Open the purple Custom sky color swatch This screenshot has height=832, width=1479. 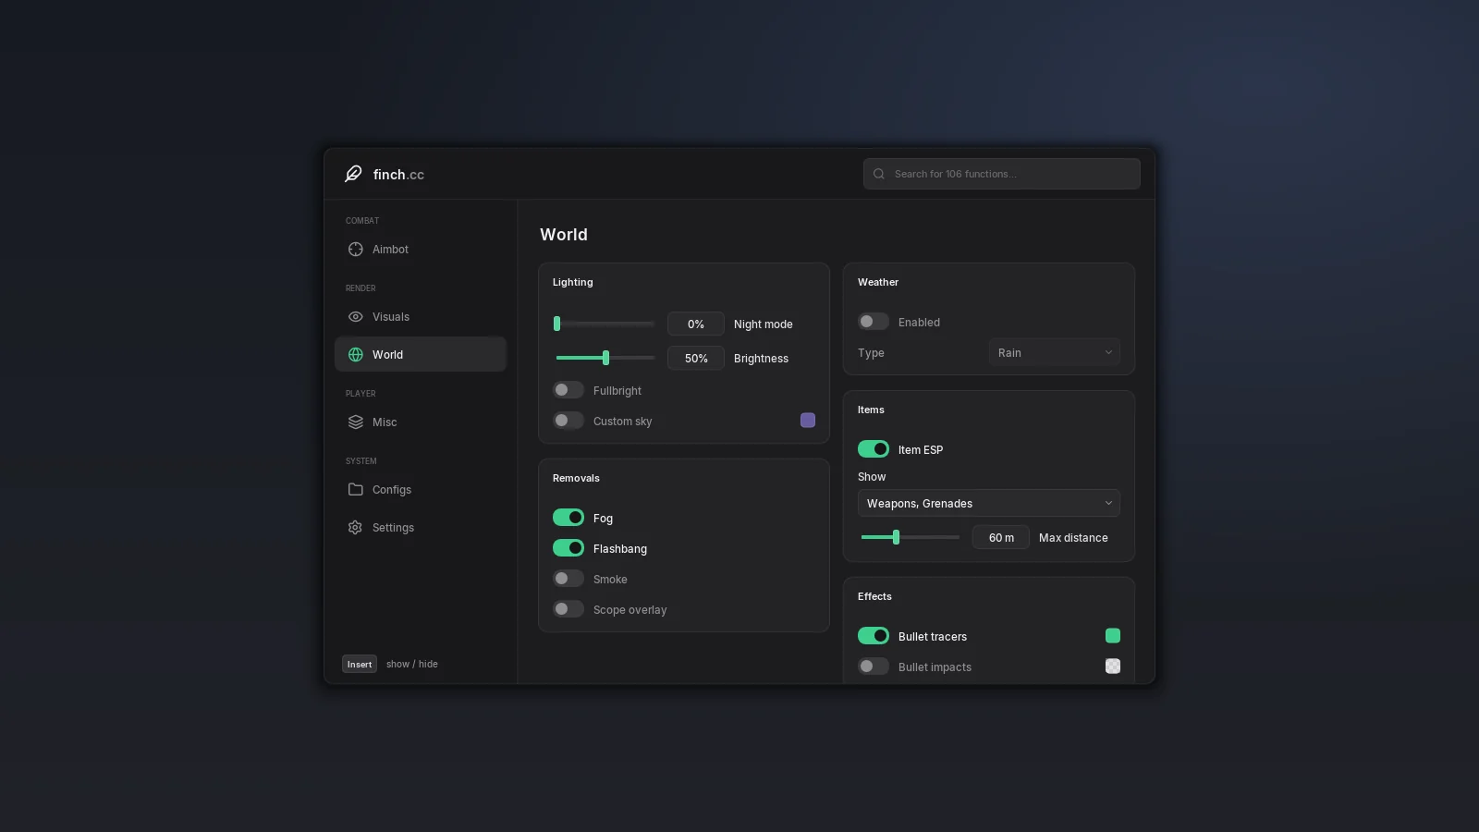pyautogui.click(x=808, y=421)
